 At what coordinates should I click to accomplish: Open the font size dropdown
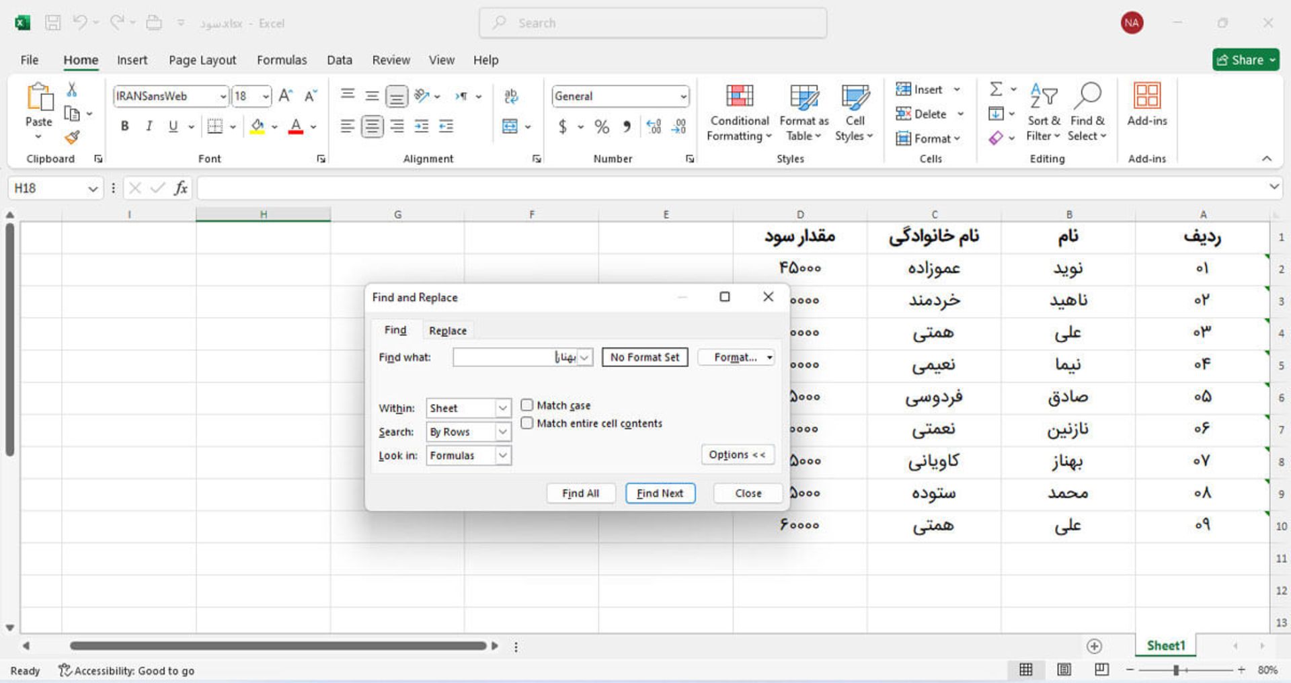pyautogui.click(x=266, y=97)
